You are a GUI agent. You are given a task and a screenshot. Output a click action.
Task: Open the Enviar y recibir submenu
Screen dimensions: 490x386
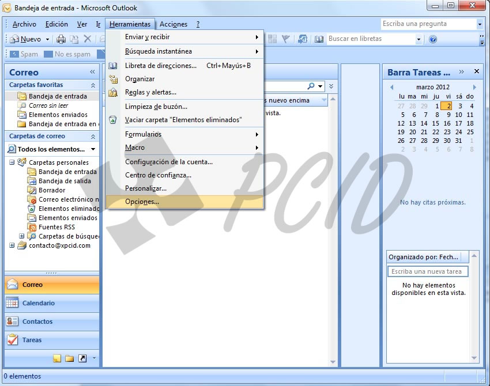point(184,37)
